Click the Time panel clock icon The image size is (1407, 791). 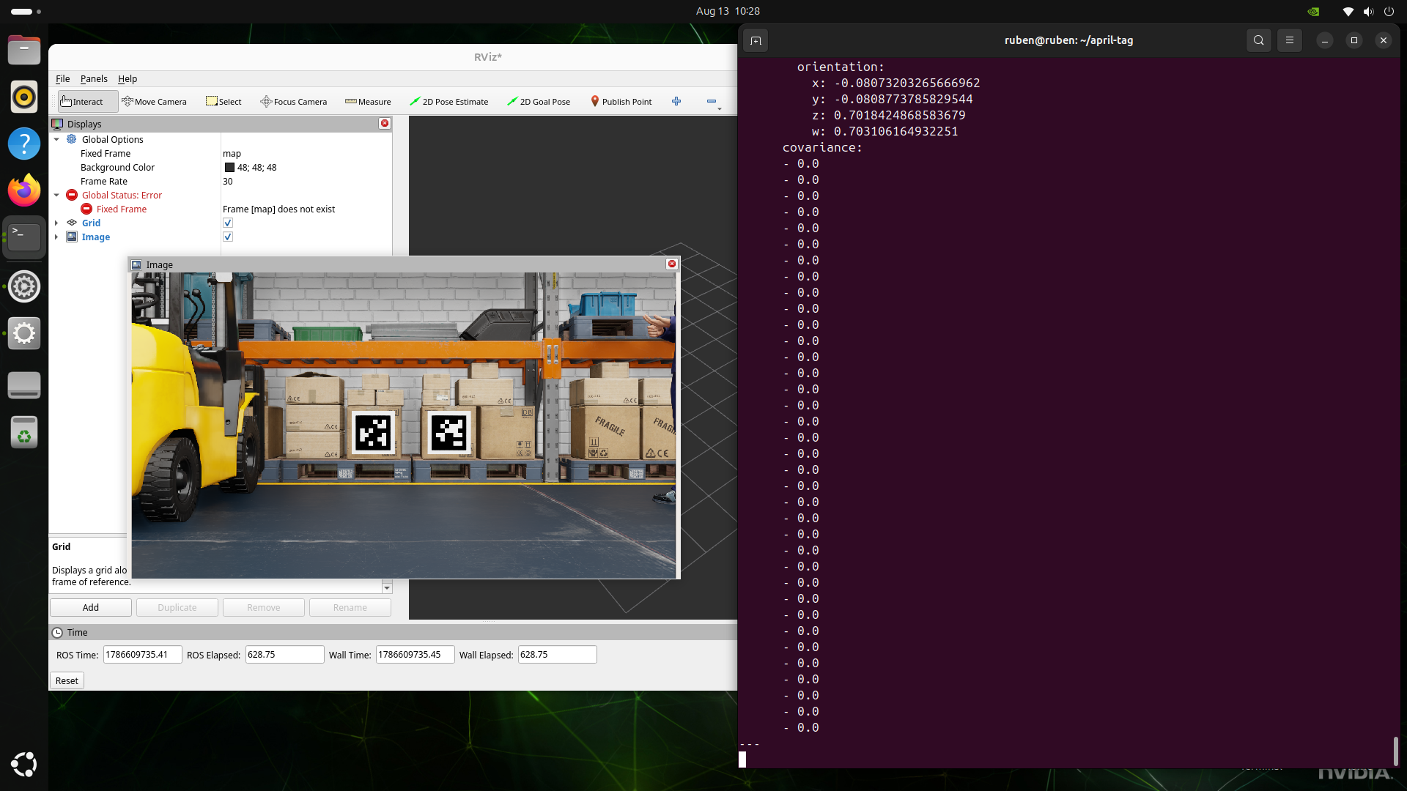57,632
